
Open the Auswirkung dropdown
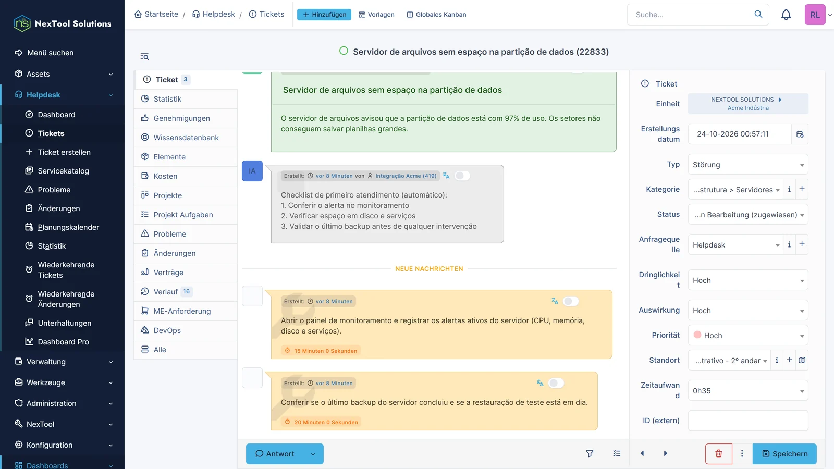[748, 311]
